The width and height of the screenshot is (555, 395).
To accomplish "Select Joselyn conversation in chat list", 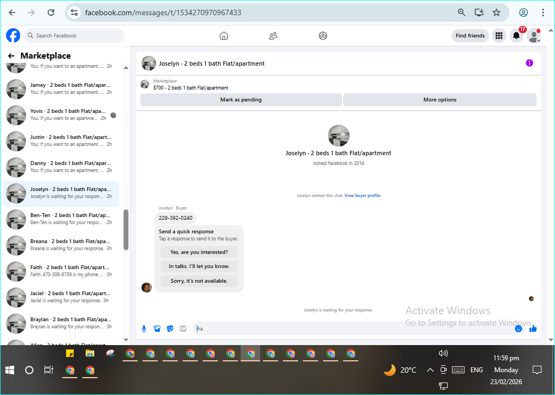I will click(61, 193).
